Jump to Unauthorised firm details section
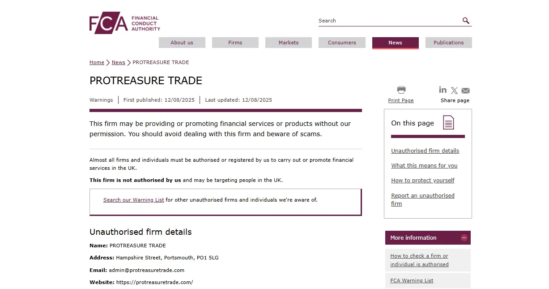The image size is (549, 289). click(x=425, y=151)
